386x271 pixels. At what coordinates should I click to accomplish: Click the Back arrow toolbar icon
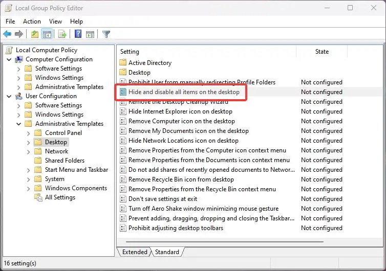point(7,34)
